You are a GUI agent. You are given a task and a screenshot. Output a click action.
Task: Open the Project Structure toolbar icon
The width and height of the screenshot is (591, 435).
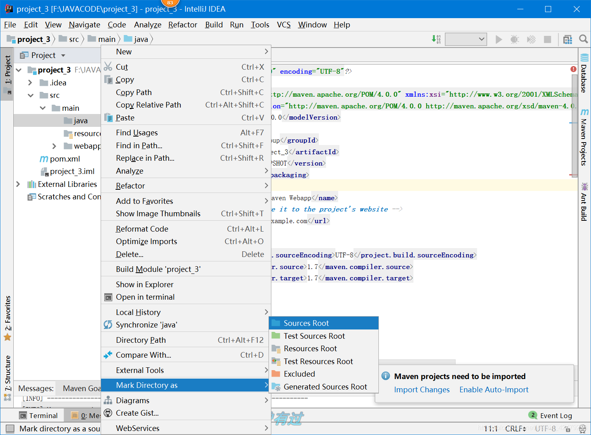click(568, 39)
